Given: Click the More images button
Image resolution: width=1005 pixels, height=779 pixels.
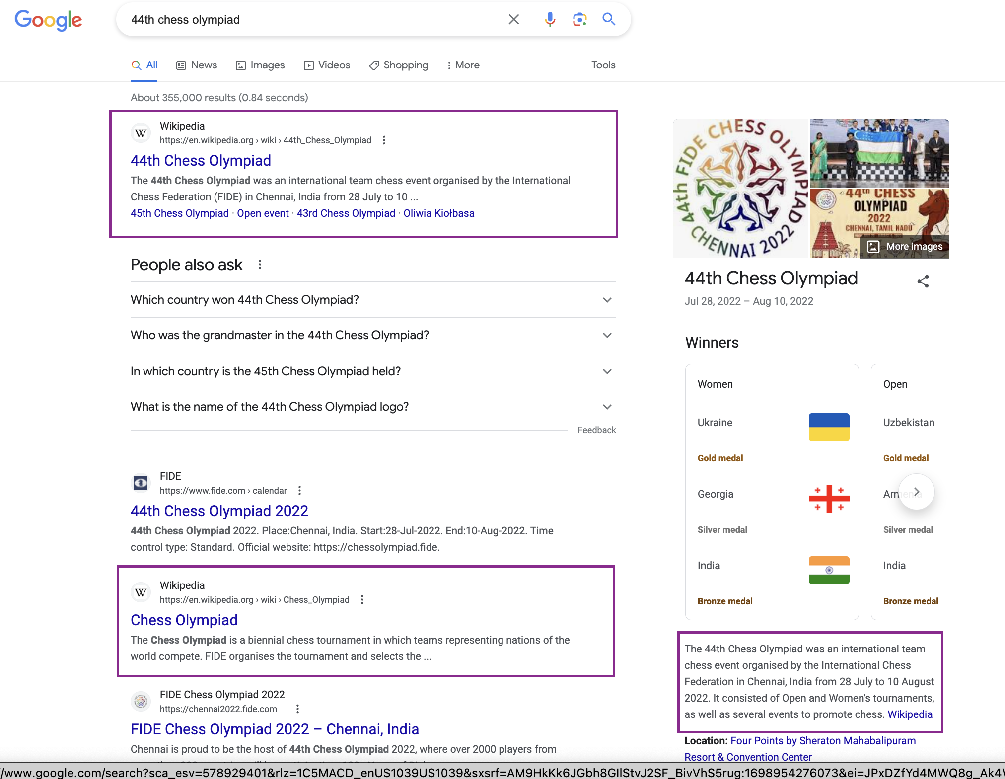Looking at the screenshot, I should [x=905, y=246].
